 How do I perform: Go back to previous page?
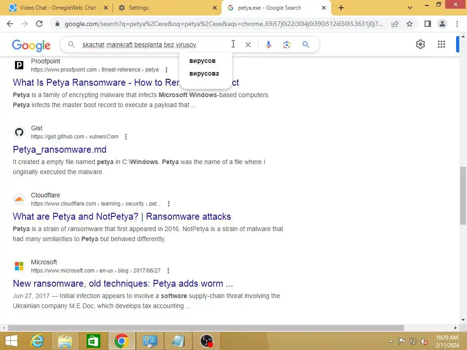coord(10,24)
